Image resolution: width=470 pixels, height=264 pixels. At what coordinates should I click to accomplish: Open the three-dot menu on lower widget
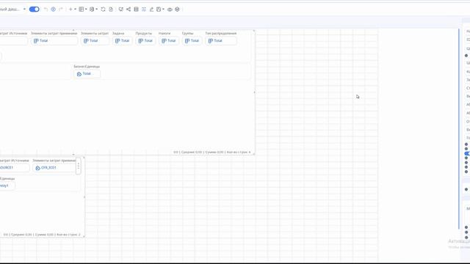pos(79,166)
